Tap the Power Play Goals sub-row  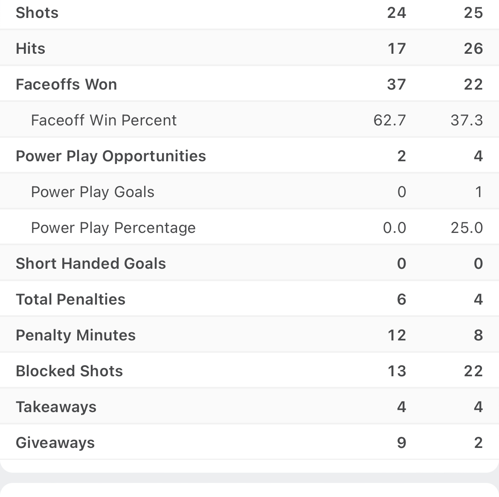click(x=249, y=192)
